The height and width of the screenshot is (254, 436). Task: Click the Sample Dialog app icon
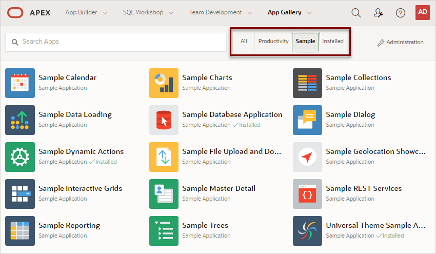(307, 120)
